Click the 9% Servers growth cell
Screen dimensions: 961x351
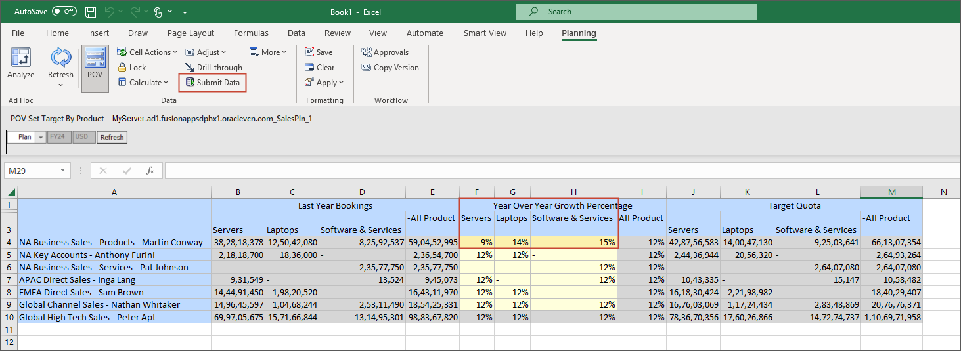(477, 242)
